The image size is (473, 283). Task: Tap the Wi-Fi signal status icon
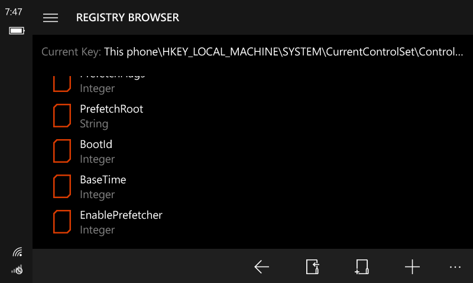(17, 252)
